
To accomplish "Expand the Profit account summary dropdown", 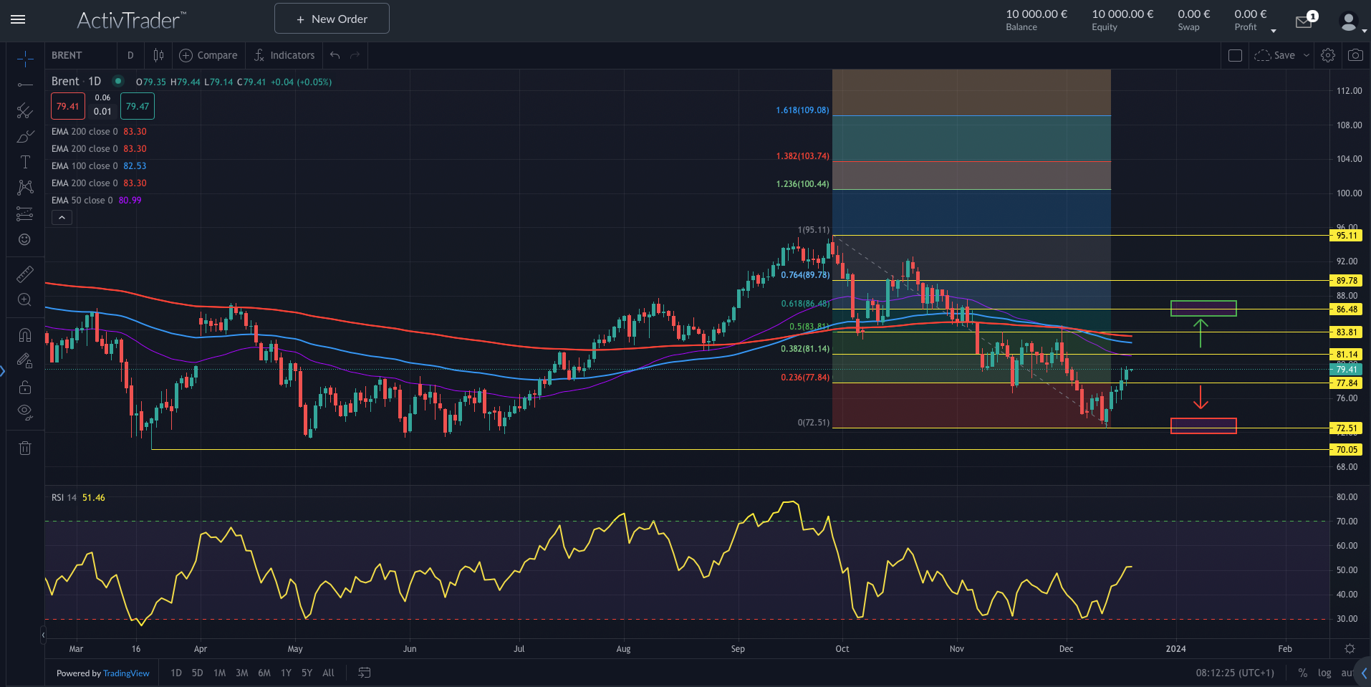I will click(1273, 31).
